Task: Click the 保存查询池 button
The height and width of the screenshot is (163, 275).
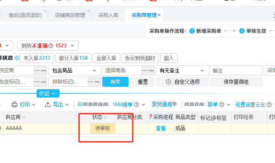Action: [236, 82]
